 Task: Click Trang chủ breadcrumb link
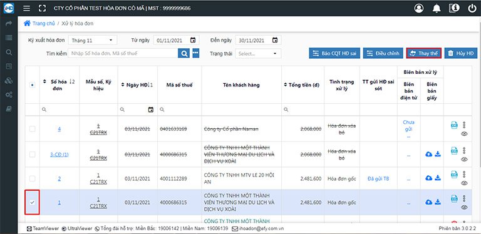click(x=44, y=23)
